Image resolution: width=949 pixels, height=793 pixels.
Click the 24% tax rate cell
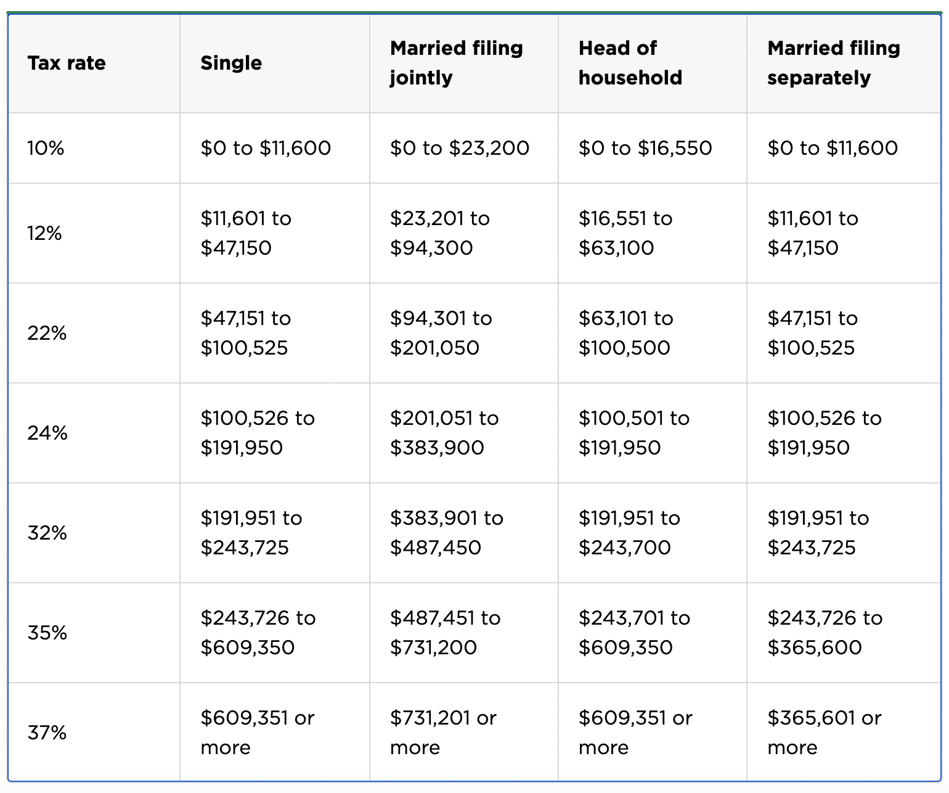point(47,433)
